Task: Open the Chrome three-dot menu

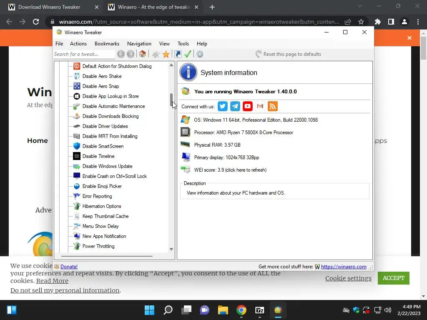Action: click(x=418, y=22)
